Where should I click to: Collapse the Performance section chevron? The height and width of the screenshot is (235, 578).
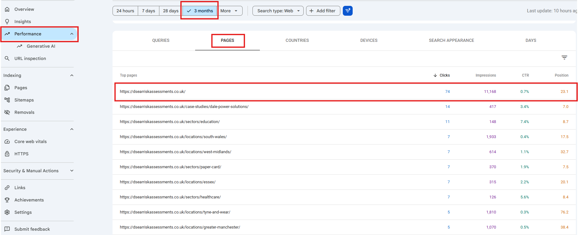point(72,34)
